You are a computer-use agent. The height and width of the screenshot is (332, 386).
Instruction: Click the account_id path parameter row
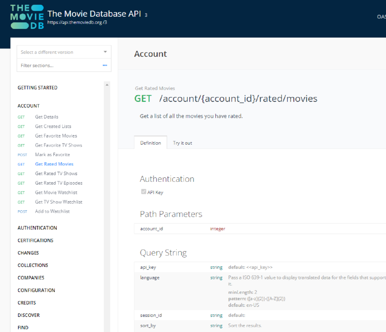[260, 229]
